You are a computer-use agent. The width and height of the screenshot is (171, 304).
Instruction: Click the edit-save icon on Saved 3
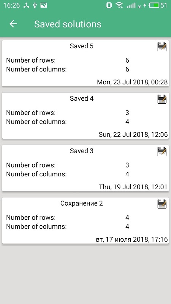162,152
